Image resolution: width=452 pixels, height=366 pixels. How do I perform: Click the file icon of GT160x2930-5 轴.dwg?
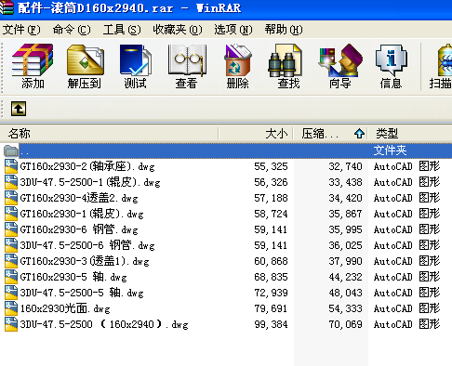[11, 277]
